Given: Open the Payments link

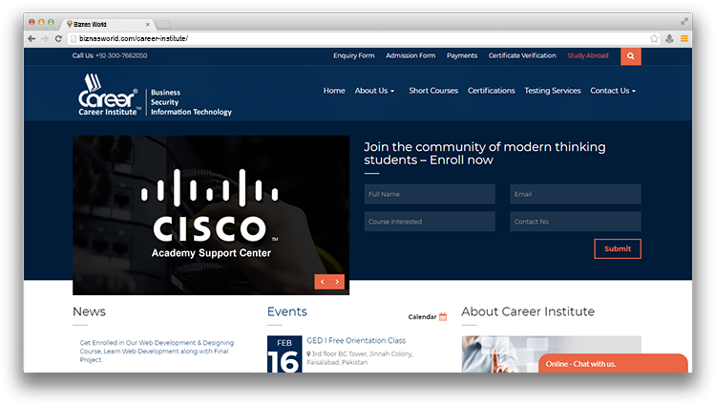Looking at the screenshot, I should point(462,55).
